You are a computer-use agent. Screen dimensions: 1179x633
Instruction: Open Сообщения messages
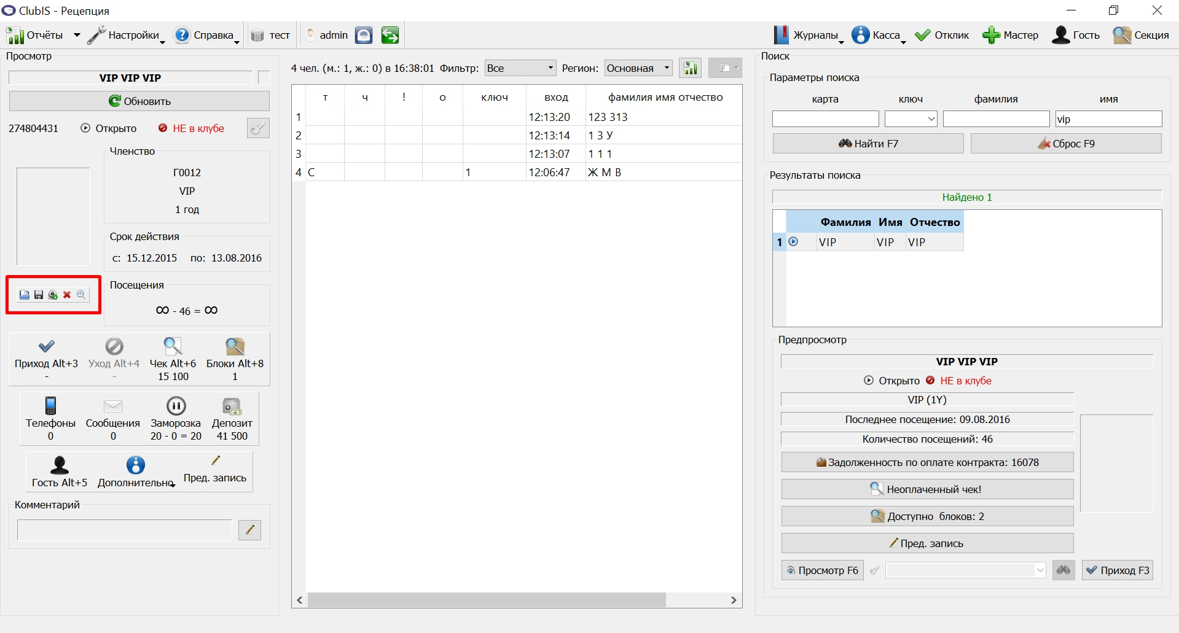[x=113, y=419]
